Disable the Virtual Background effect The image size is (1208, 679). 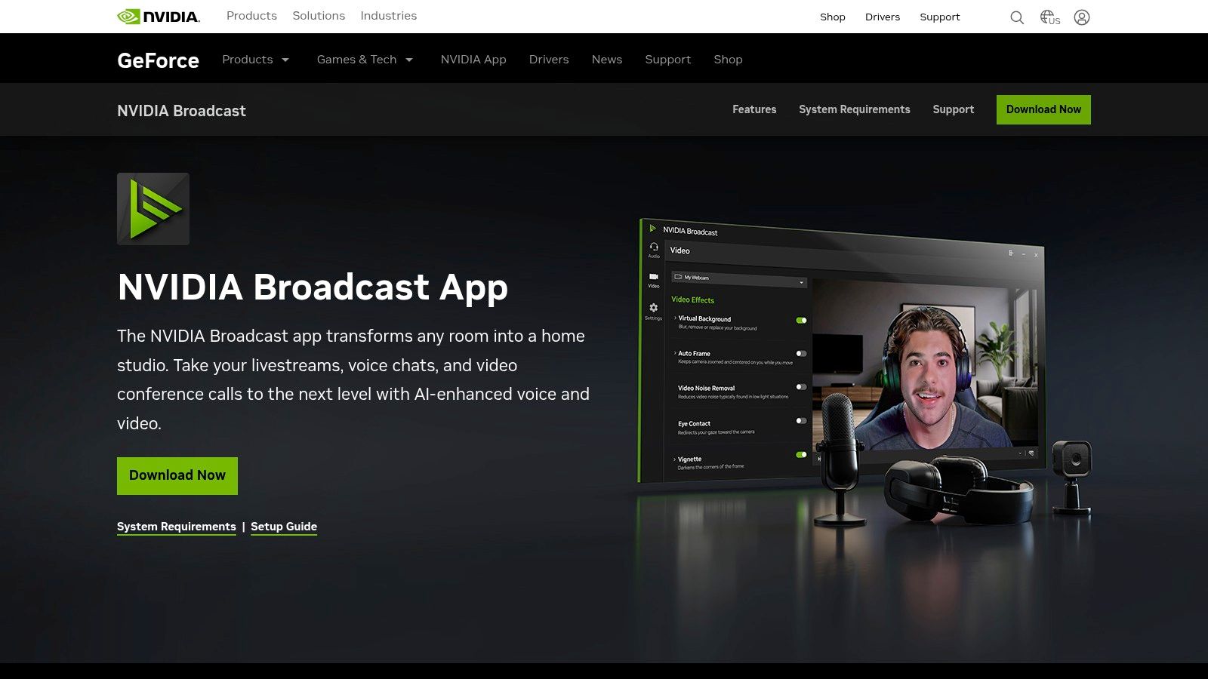(802, 320)
